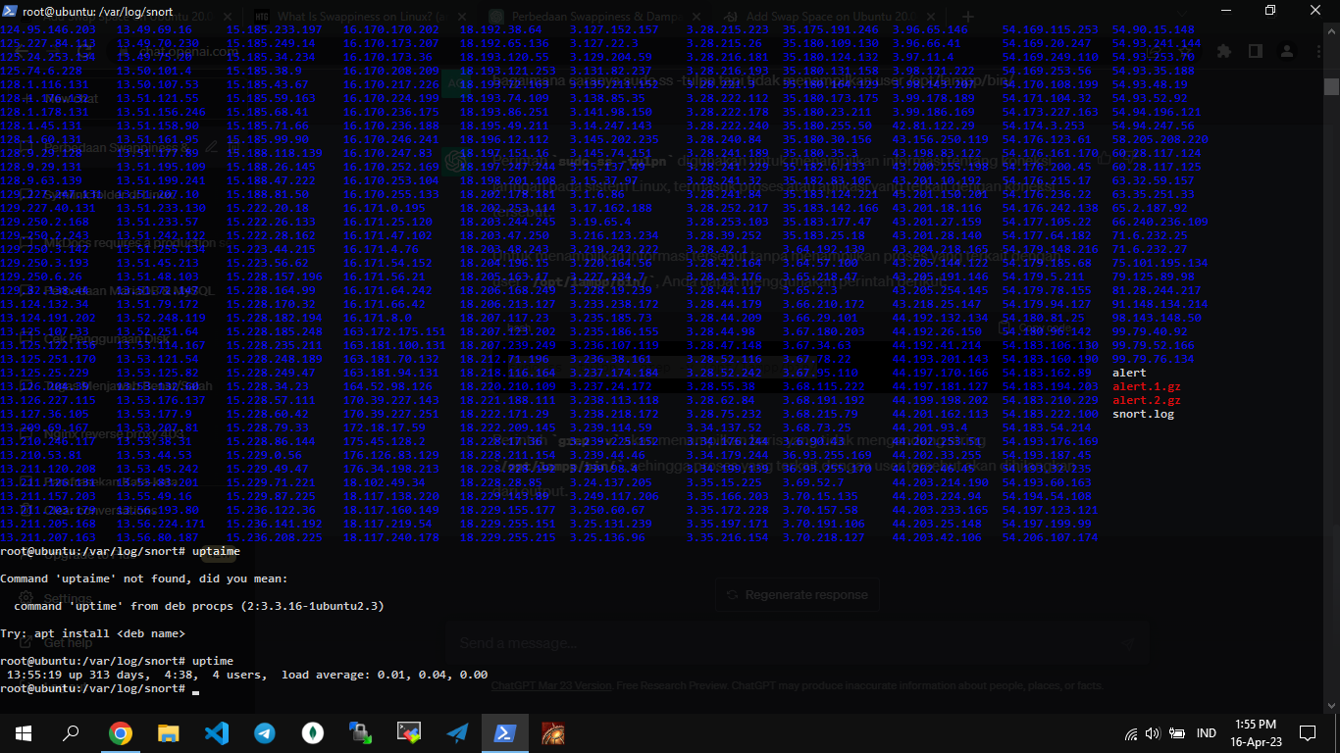1340x753 pixels.
Task: Click the snort.log filename in terminal output
Action: point(1143,414)
